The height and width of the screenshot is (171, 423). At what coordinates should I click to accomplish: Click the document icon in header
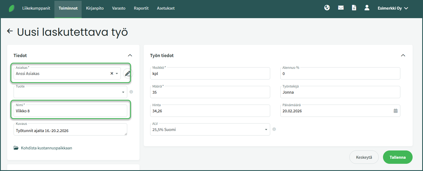pos(354,8)
